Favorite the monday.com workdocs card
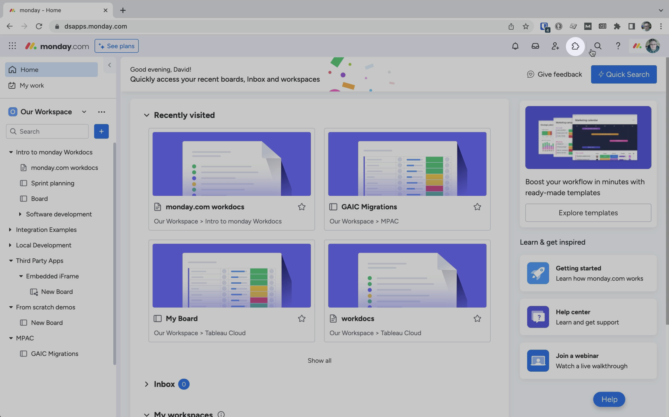Screen dimensions: 669x417 pyautogui.click(x=301, y=207)
